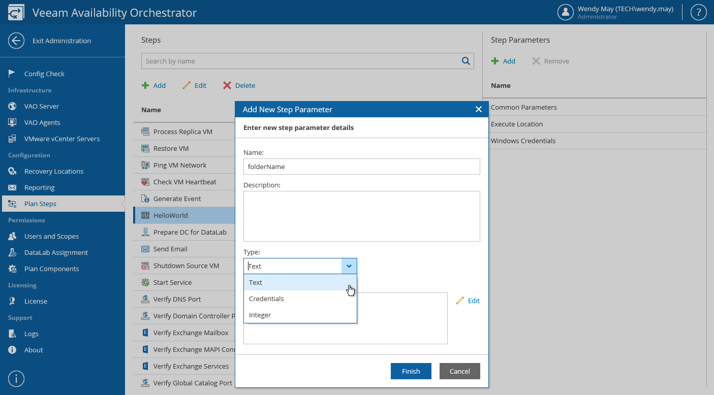714x395 pixels.
Task: Click the Config Check flag icon
Action: click(12, 74)
